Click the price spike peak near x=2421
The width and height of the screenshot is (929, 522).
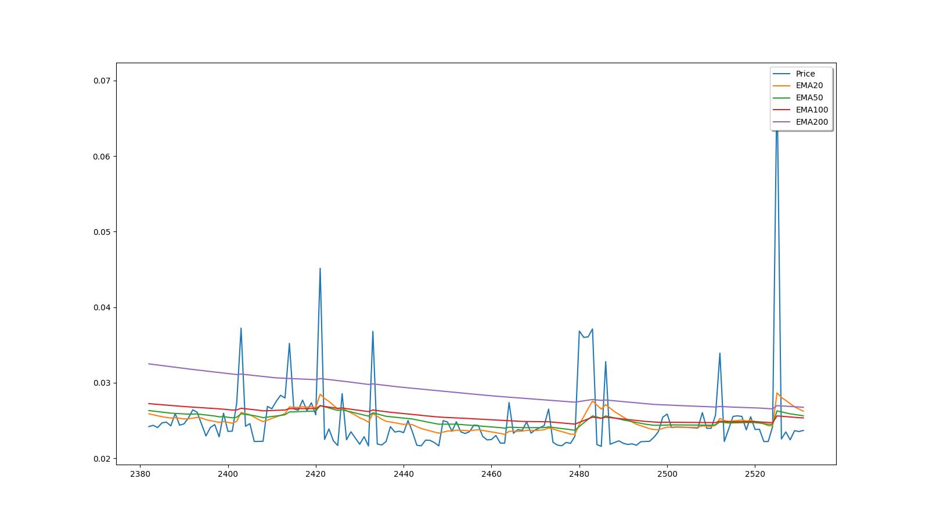(x=320, y=269)
